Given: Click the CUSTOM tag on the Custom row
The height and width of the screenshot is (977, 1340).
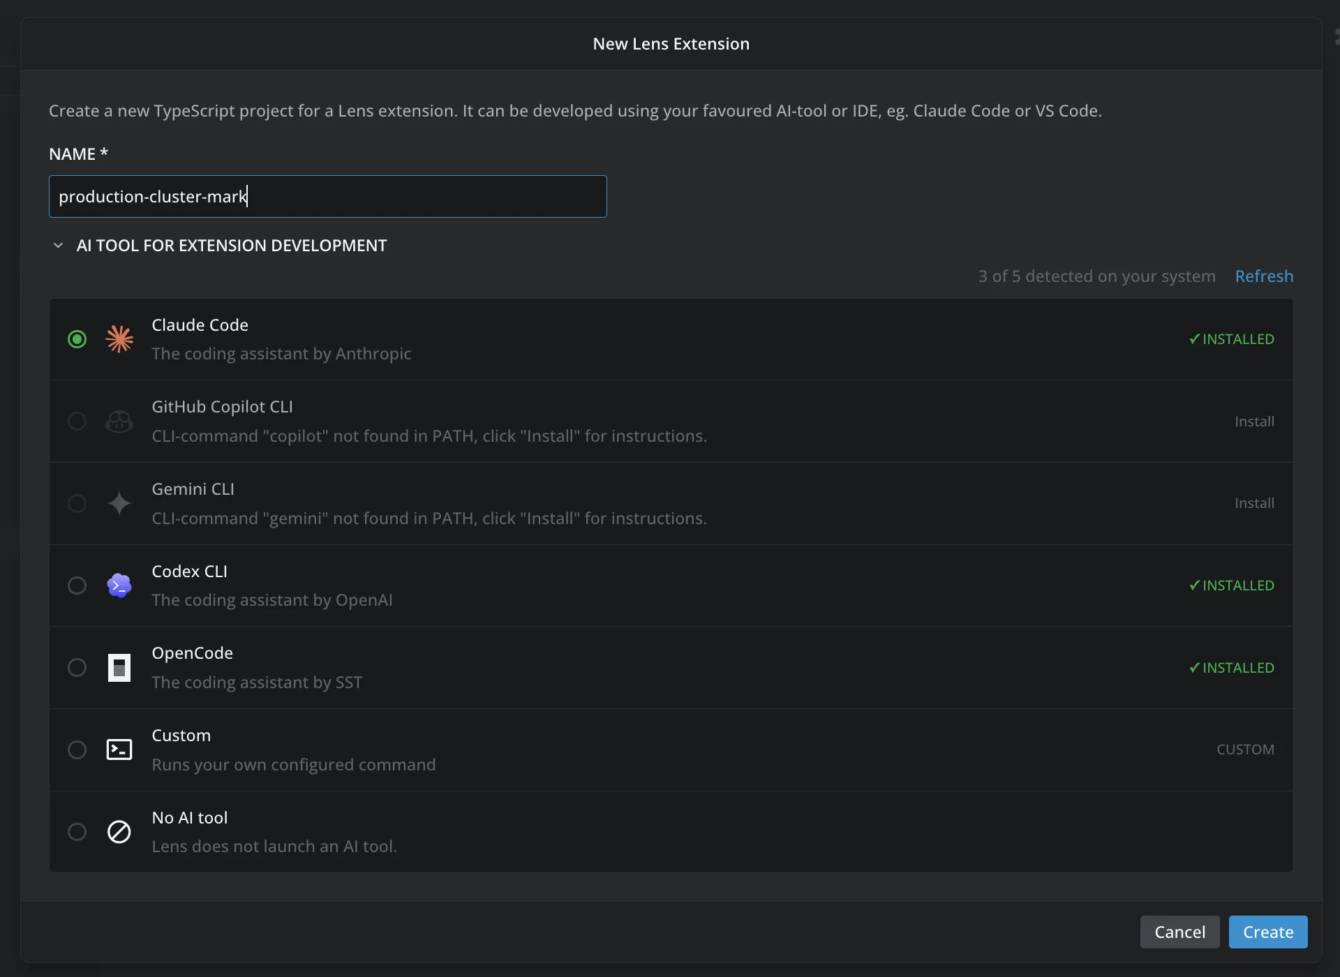Looking at the screenshot, I should (x=1245, y=749).
